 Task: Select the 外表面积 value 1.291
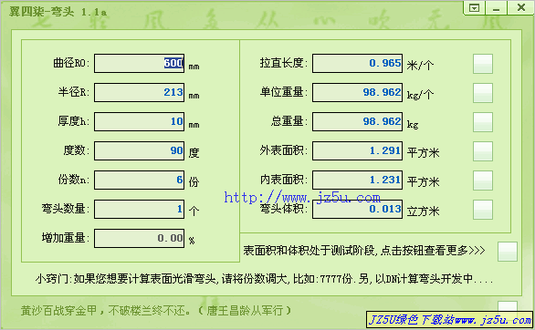tap(358, 150)
